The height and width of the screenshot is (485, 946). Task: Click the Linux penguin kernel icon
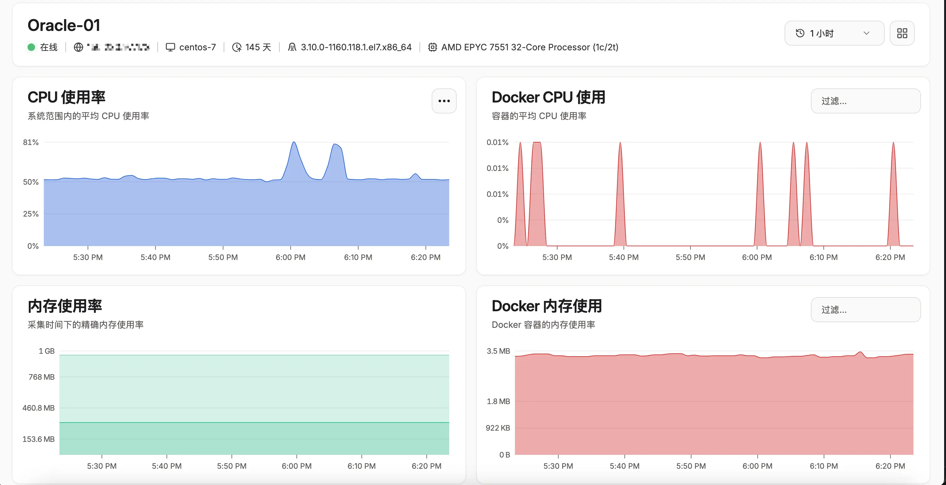[x=292, y=47]
